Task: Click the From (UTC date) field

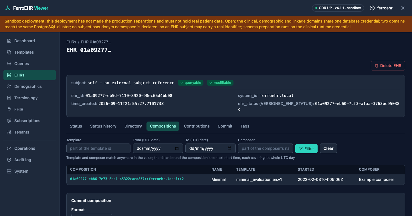Action: point(158,148)
